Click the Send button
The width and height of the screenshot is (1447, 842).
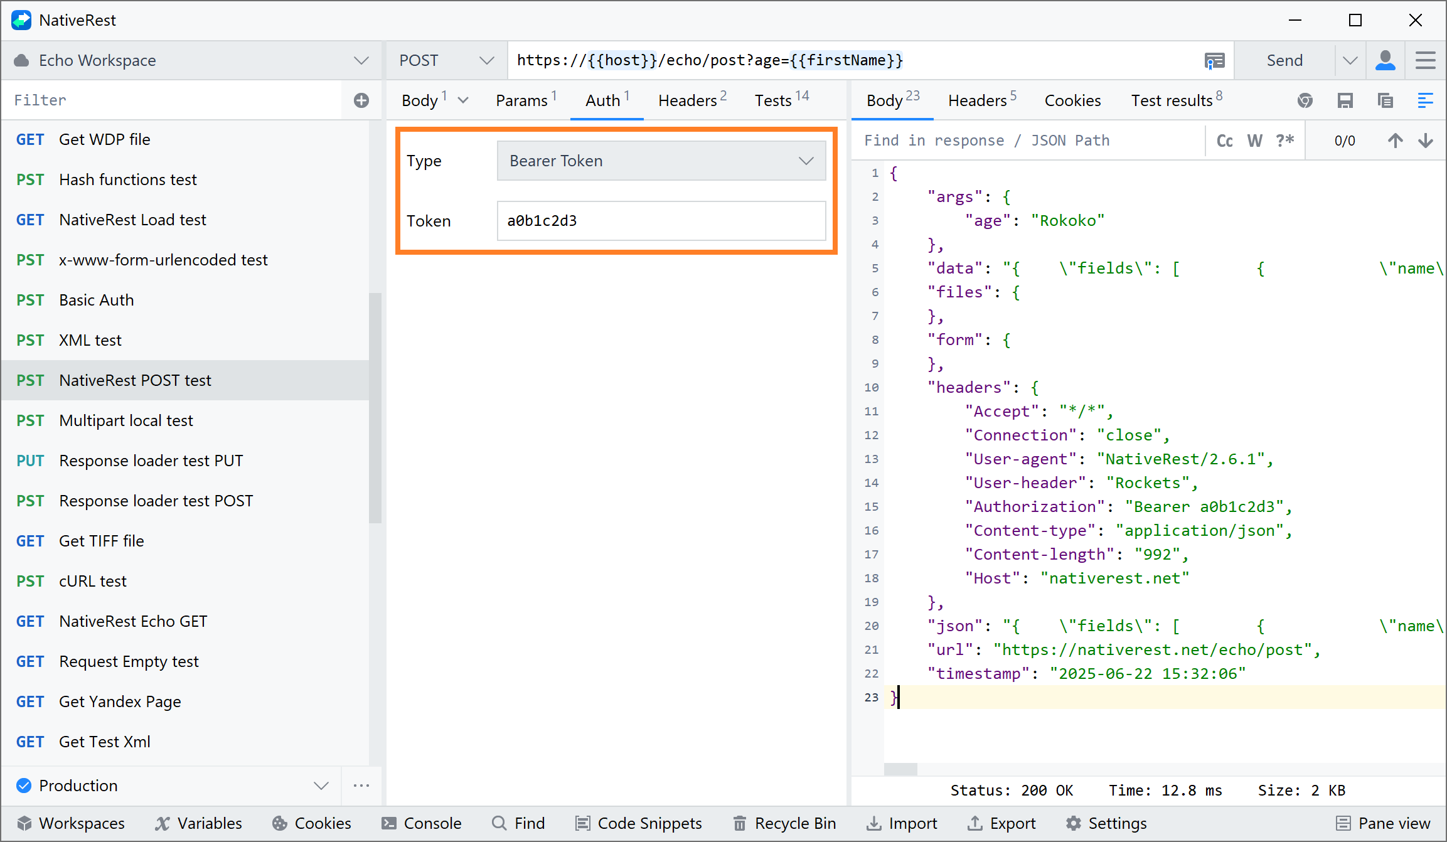tap(1284, 61)
